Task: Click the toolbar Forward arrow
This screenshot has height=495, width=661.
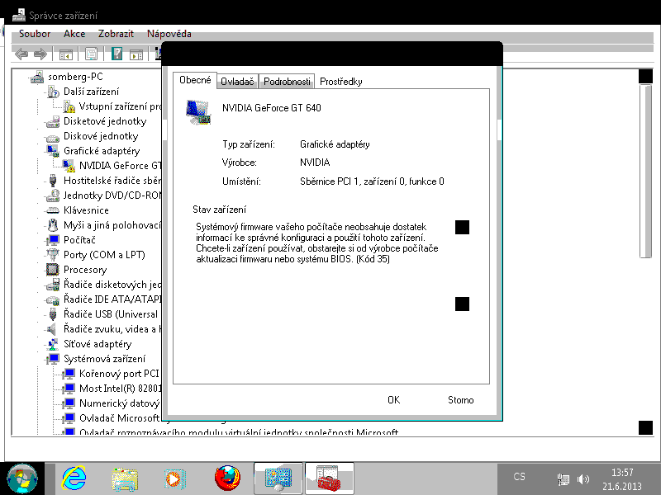Action: point(40,54)
